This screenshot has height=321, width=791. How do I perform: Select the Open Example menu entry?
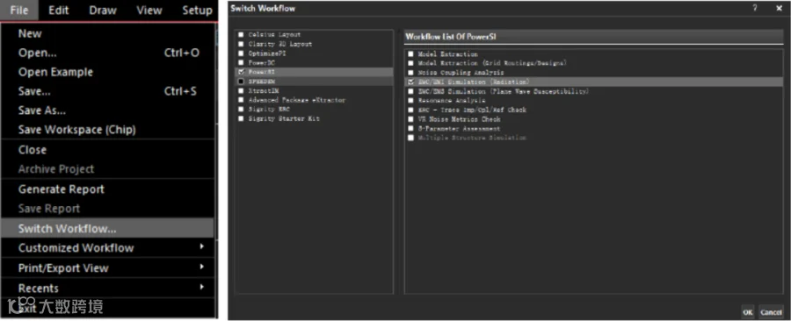pyautogui.click(x=107, y=72)
